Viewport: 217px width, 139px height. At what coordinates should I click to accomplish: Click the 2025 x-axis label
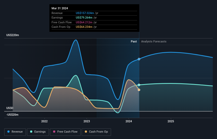171,121
